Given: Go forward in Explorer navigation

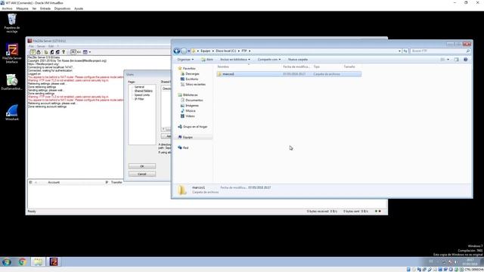Looking at the screenshot, I should click(x=184, y=51).
